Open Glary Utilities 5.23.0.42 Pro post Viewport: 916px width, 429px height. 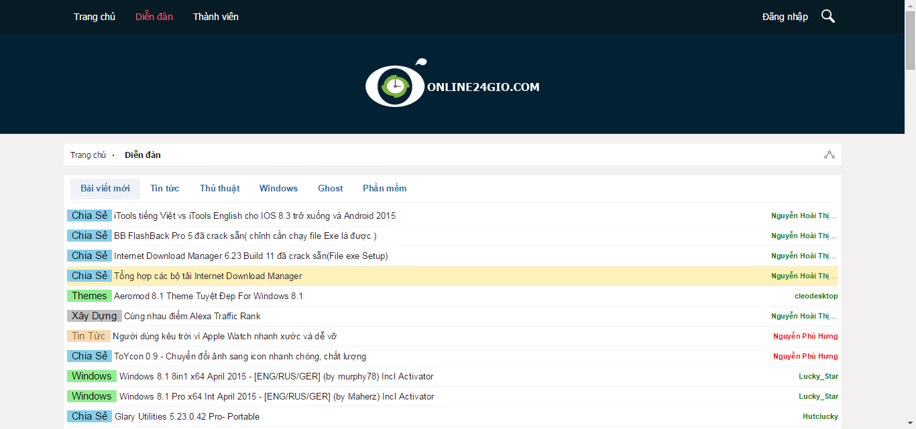pos(187,416)
